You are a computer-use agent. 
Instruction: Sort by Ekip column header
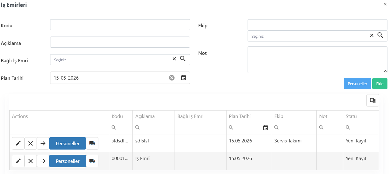(294, 116)
